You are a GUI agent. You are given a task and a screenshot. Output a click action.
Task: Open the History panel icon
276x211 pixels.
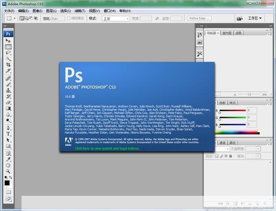coord(199,35)
